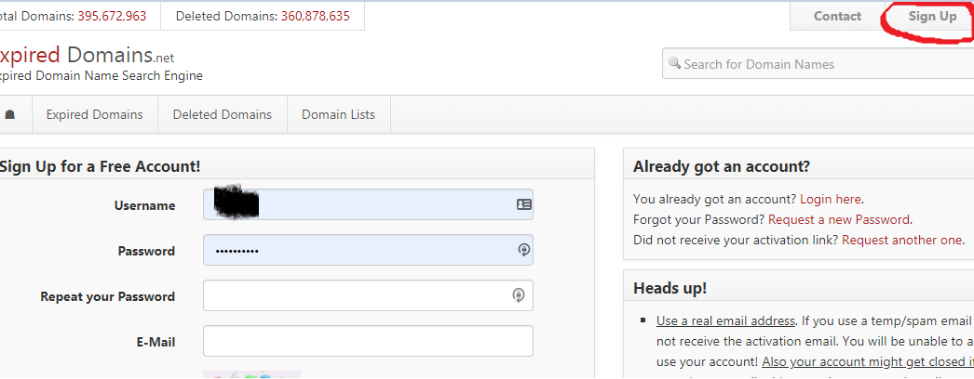This screenshot has width=974, height=379.
Task: Click the password manager icon in Password field
Action: [x=523, y=250]
